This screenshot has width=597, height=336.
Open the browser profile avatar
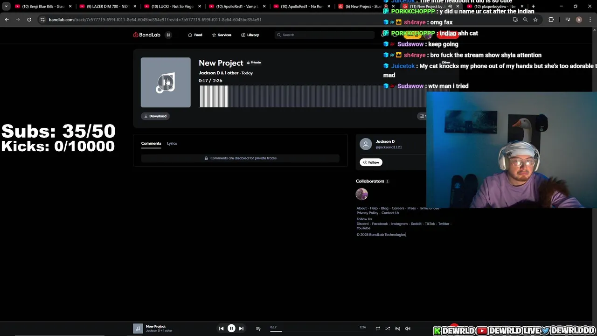click(579, 20)
